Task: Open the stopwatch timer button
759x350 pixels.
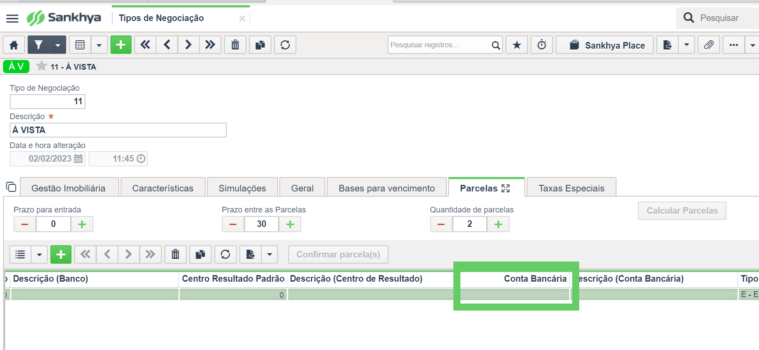Action: point(542,45)
